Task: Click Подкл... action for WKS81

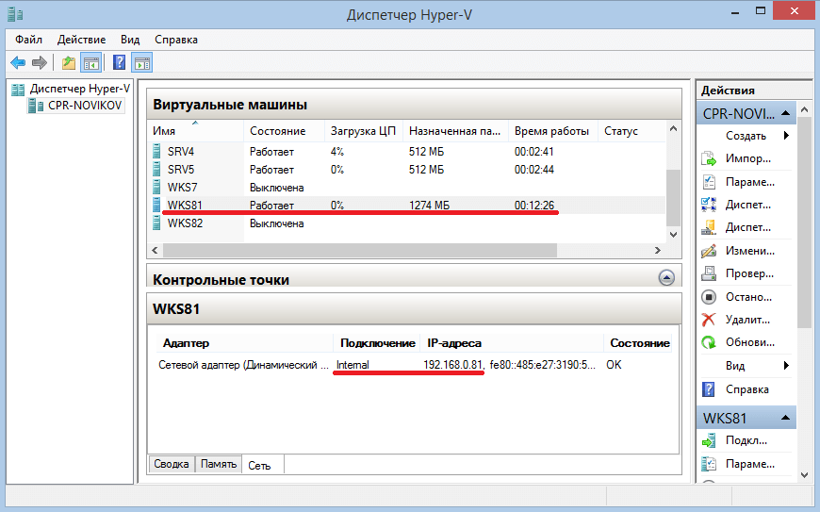Action: [746, 440]
